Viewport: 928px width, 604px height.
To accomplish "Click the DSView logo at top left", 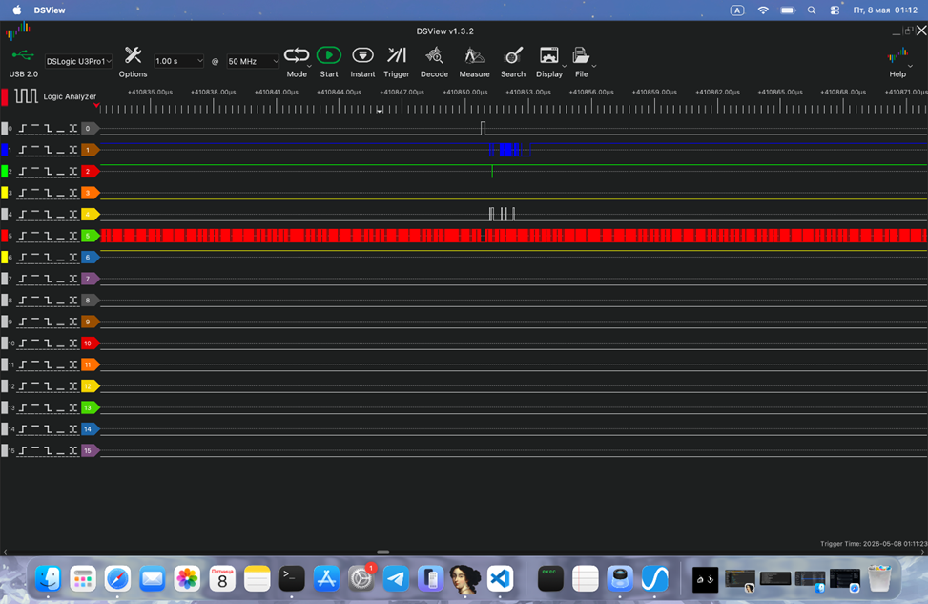I will coord(18,31).
